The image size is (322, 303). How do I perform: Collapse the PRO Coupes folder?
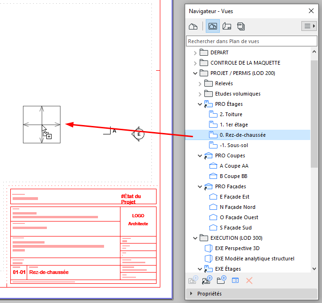200,155
